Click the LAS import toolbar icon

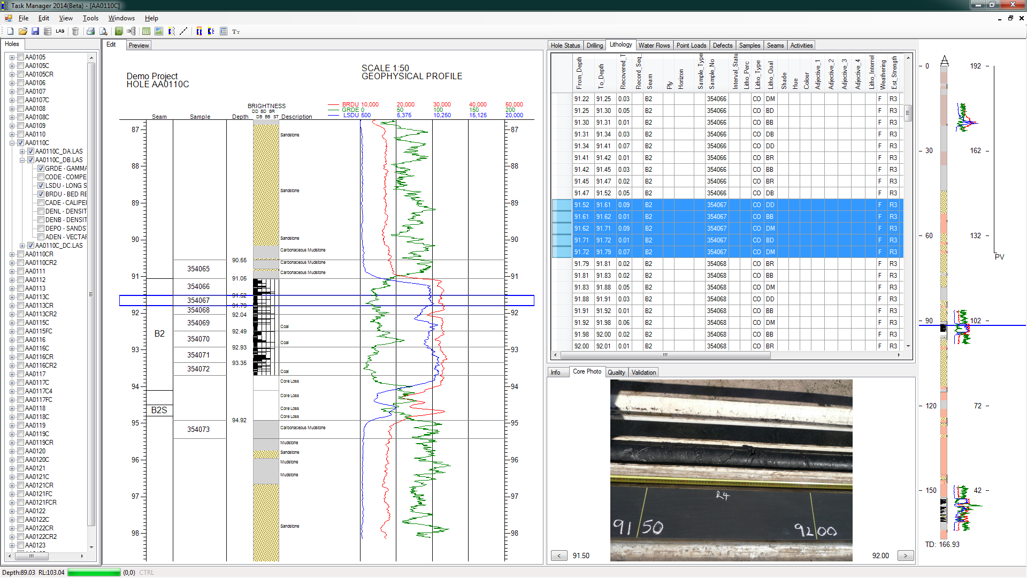(60, 32)
